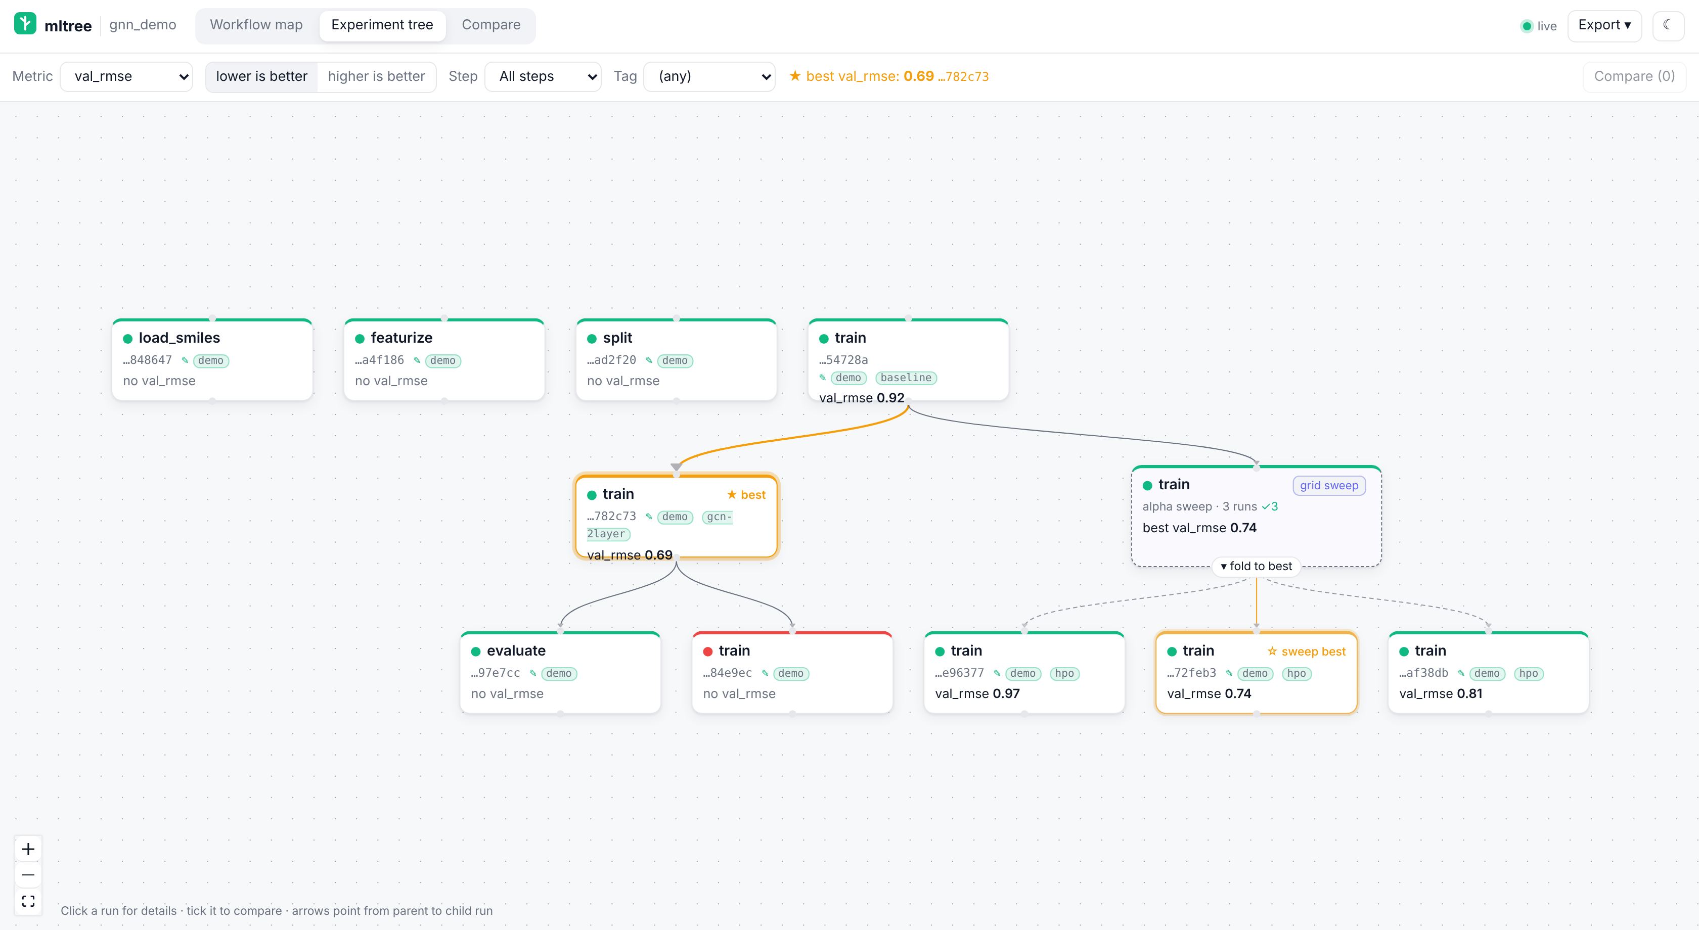Click the zoom in plus icon

click(28, 849)
